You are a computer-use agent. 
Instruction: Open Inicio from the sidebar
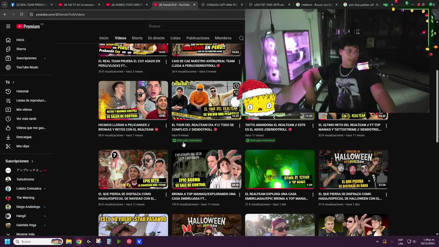tap(20, 40)
